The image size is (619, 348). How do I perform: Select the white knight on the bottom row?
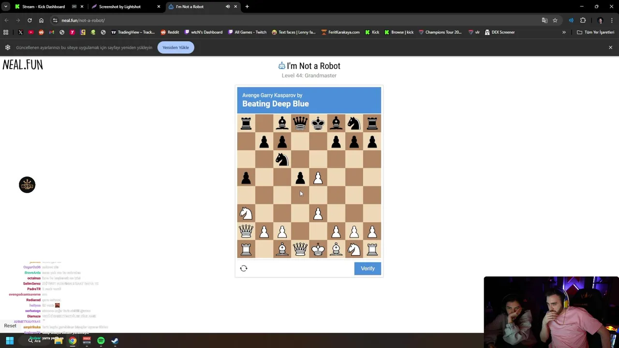354,249
